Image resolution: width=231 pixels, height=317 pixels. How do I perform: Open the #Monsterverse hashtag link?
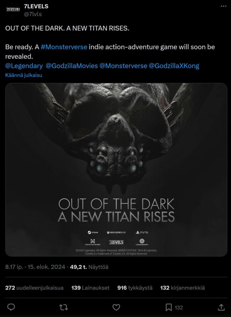(x=64, y=47)
